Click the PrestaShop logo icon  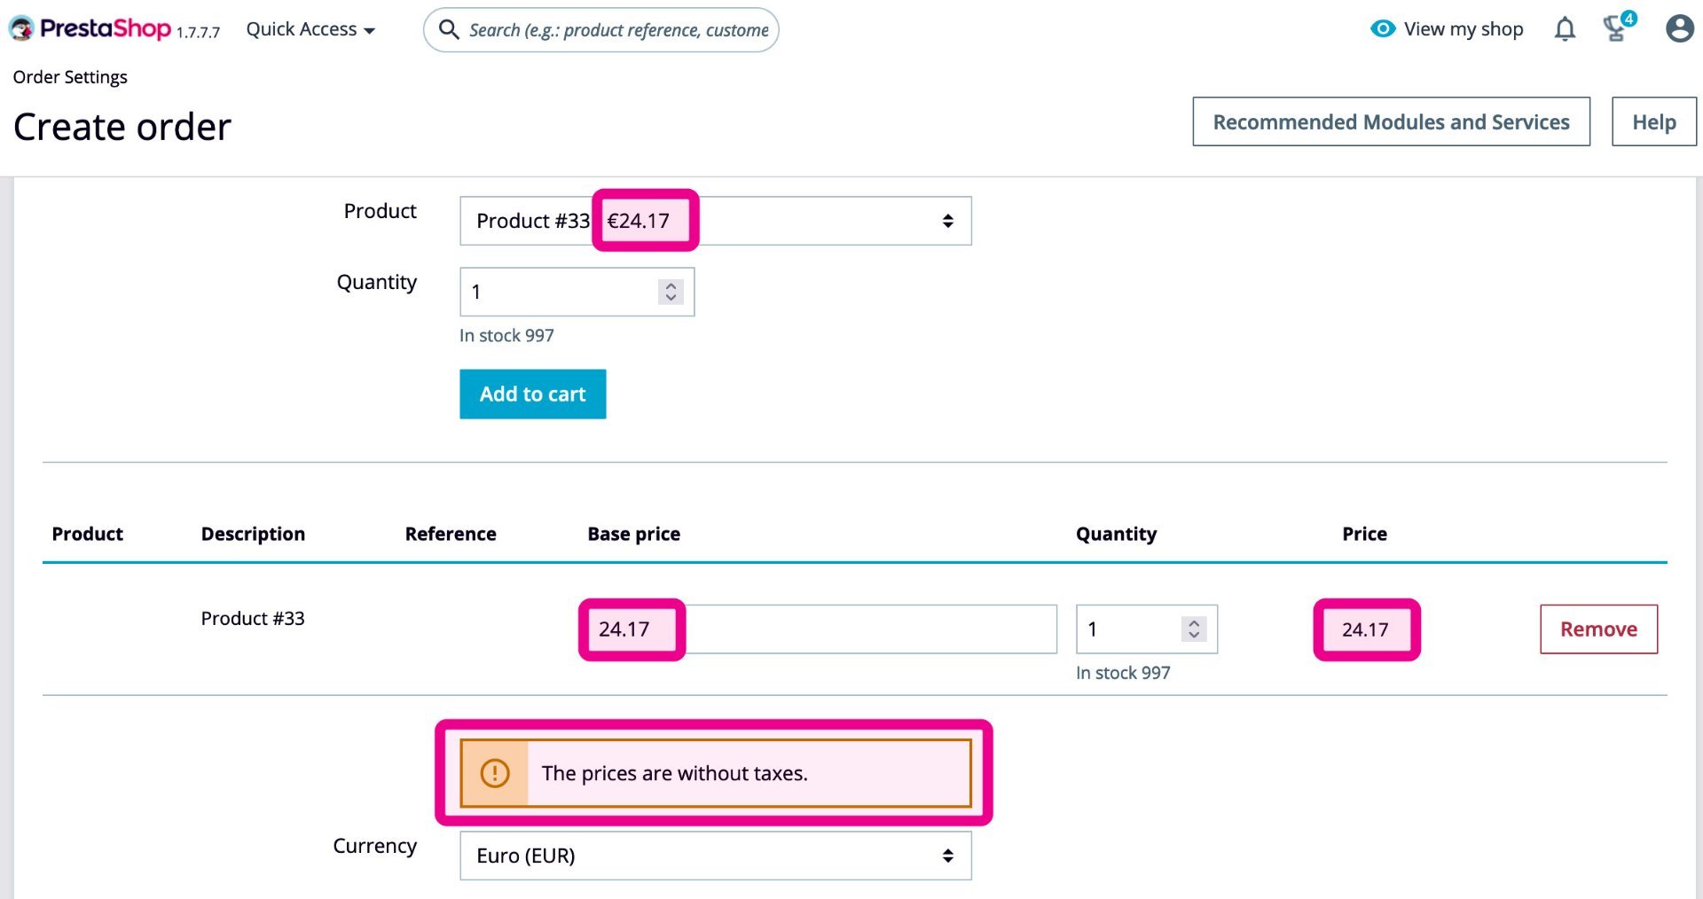click(21, 28)
